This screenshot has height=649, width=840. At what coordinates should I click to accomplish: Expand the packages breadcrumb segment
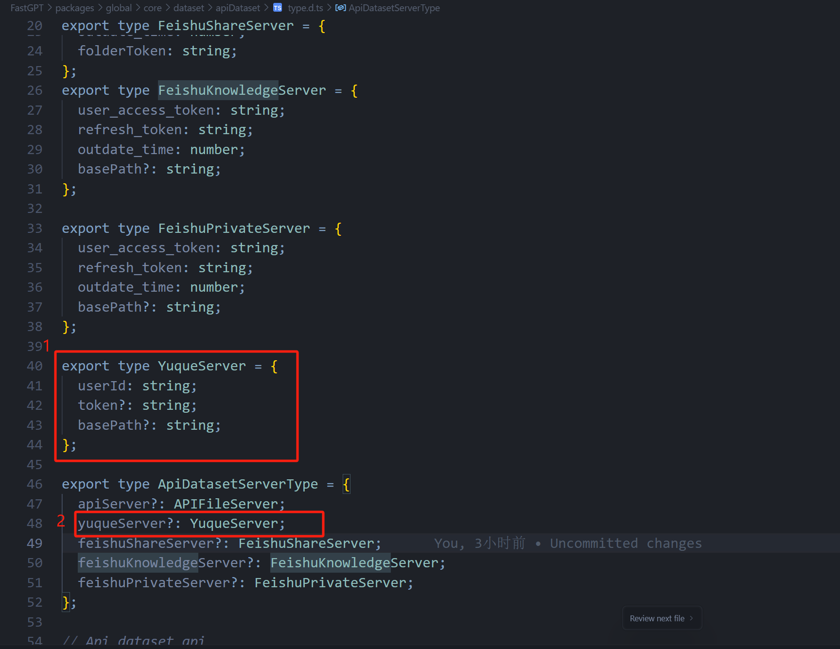[74, 8]
